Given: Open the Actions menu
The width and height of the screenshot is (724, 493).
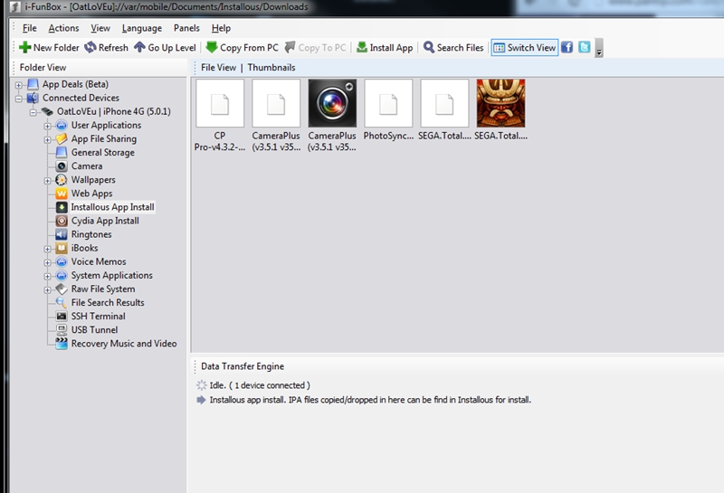Looking at the screenshot, I should 63,28.
